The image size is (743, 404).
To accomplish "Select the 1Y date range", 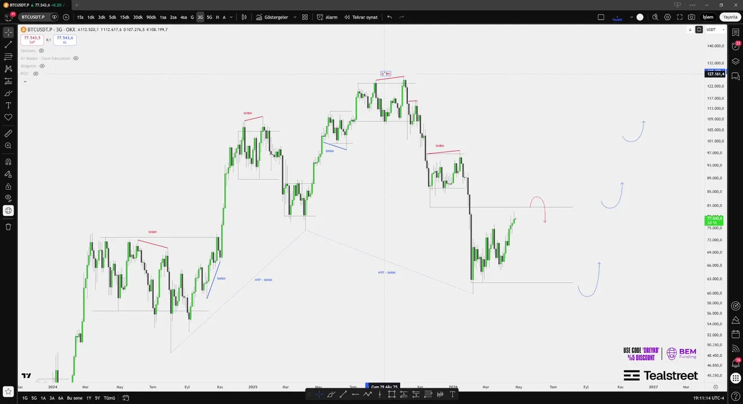I will pos(89,398).
